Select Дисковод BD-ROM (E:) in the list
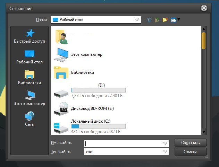 92,108
